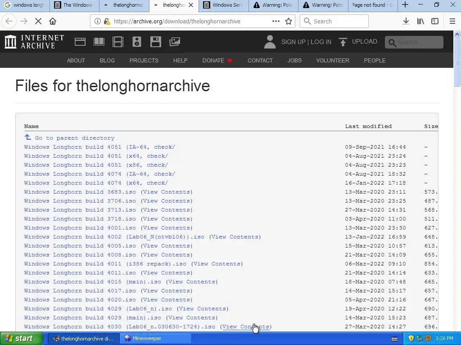
Task: Show site information icon
Action: (x=98, y=21)
